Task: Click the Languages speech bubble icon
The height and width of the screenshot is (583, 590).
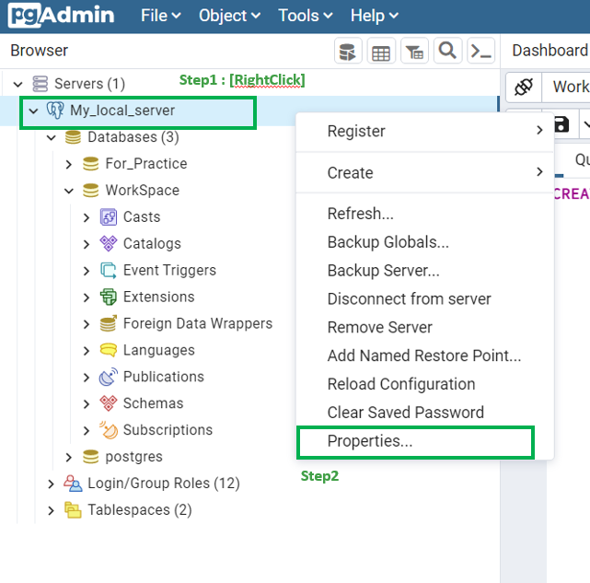Action: pyautogui.click(x=109, y=350)
